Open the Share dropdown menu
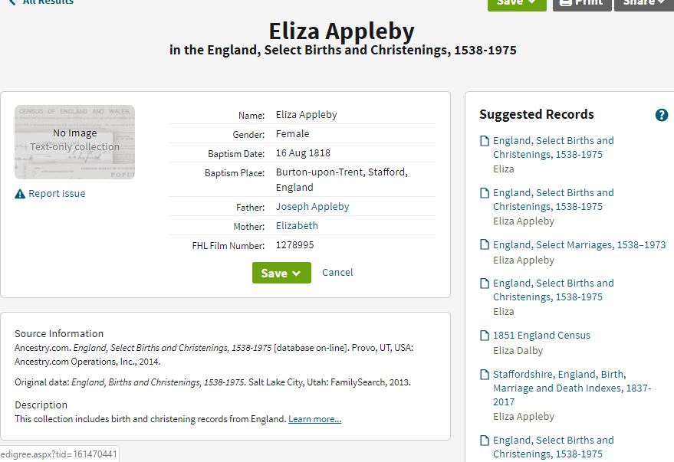 coord(643,3)
